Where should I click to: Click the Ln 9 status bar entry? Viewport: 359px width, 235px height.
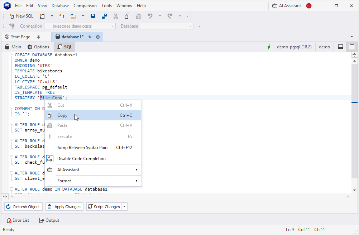tap(289, 230)
